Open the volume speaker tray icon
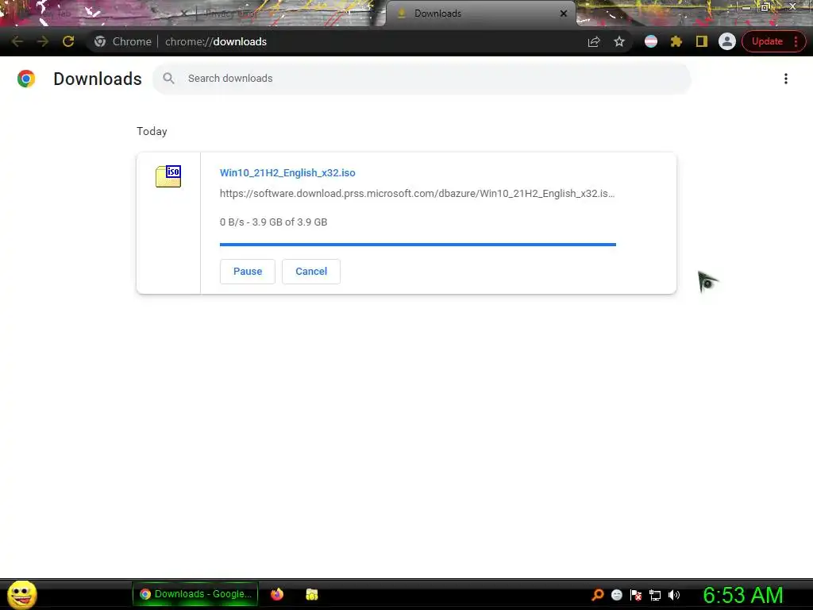The height and width of the screenshot is (610, 813). [673, 595]
